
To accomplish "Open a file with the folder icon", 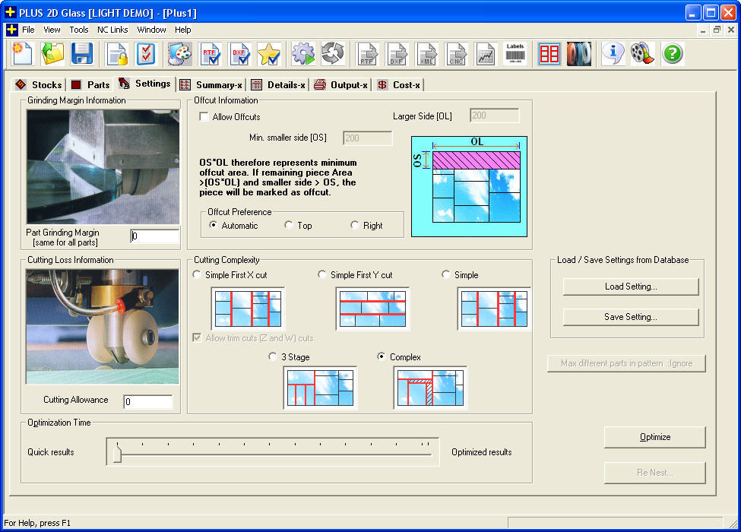I will pos(52,53).
